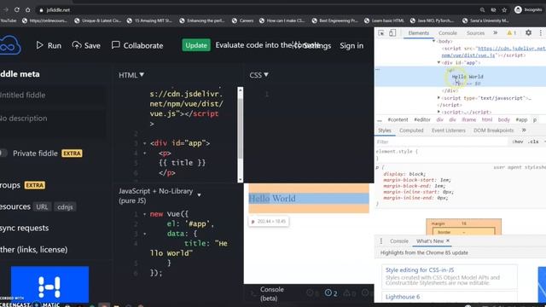The image size is (546, 307).
Task: Click the info count 2 icon in console bar
Action: point(331,293)
